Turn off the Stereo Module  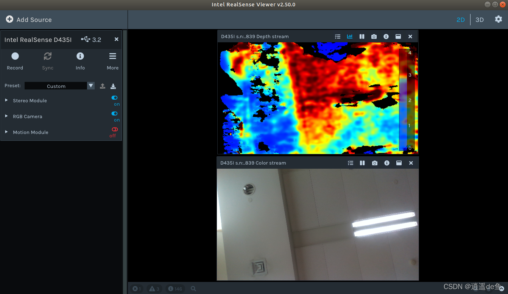[x=114, y=98]
